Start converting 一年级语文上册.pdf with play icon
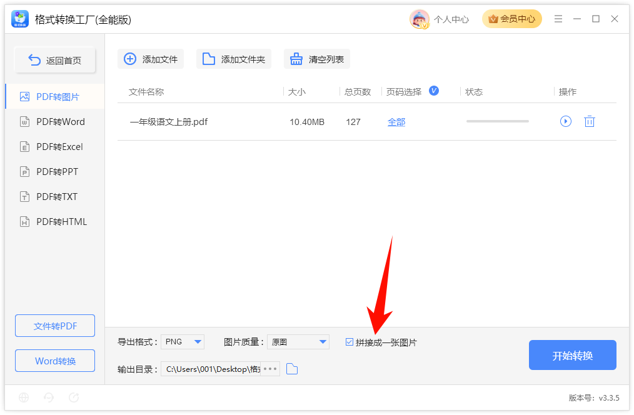The image size is (634, 415). coord(566,121)
